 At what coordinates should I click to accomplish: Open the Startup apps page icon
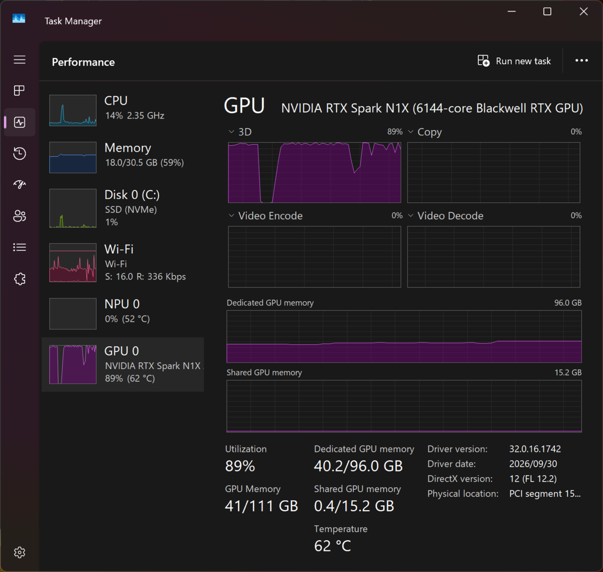tap(20, 184)
